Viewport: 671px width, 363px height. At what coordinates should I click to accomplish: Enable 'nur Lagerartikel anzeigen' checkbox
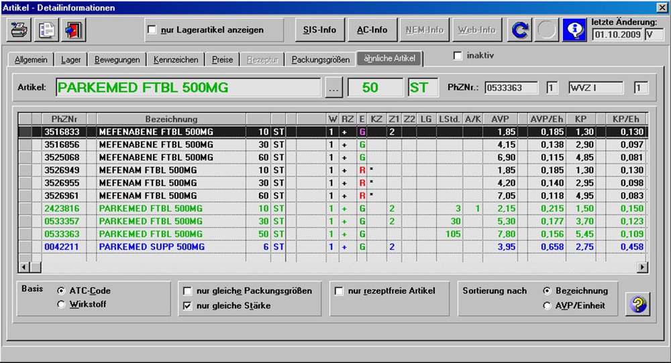(x=152, y=30)
